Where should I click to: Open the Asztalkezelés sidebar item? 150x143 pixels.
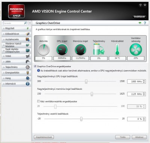[16, 39]
